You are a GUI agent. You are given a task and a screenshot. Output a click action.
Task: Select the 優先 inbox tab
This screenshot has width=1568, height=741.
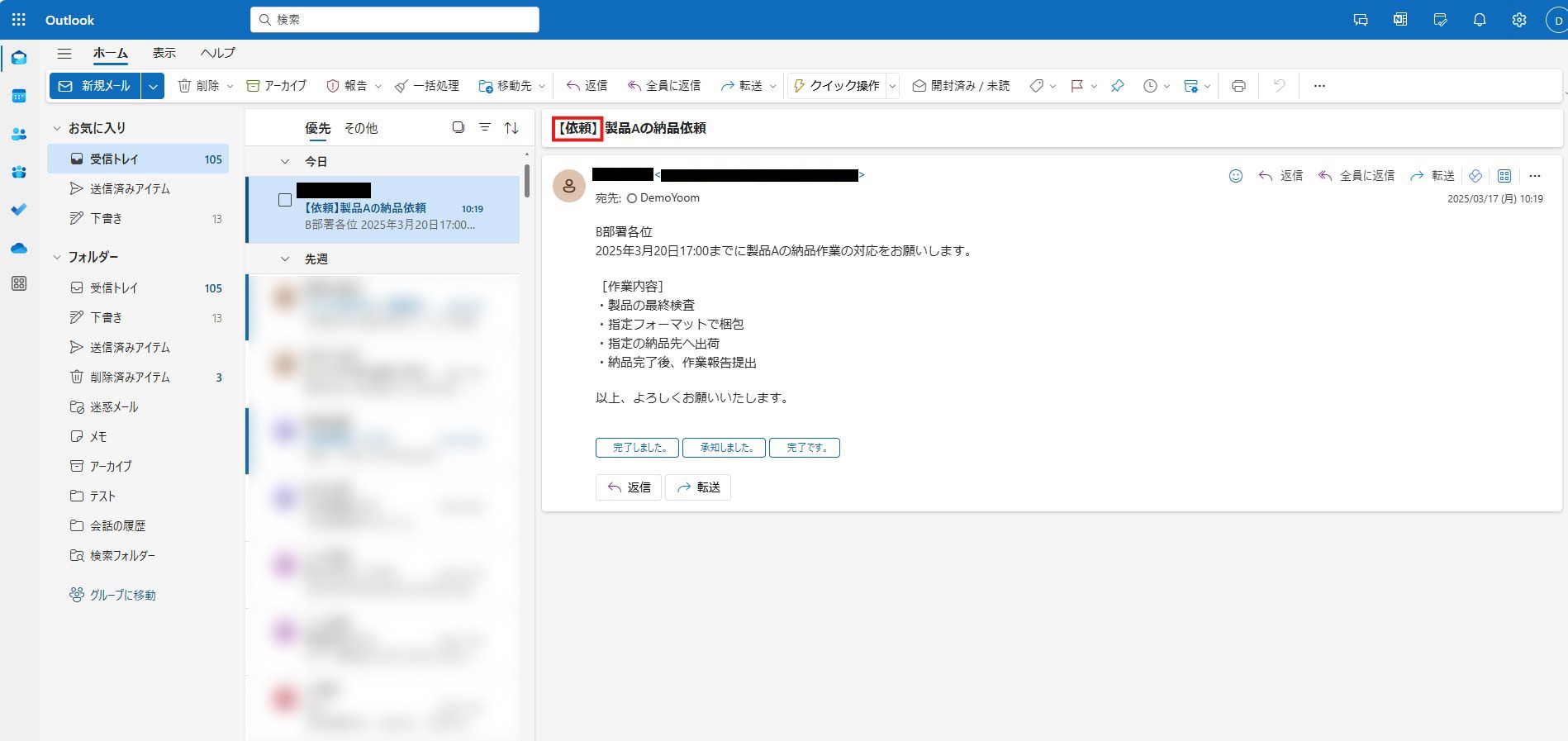click(318, 128)
